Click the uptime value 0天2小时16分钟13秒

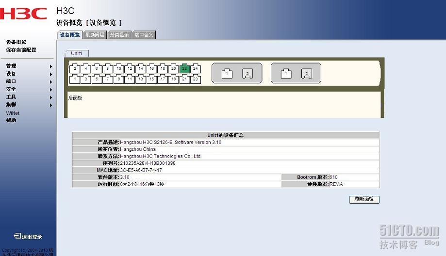pos(142,184)
